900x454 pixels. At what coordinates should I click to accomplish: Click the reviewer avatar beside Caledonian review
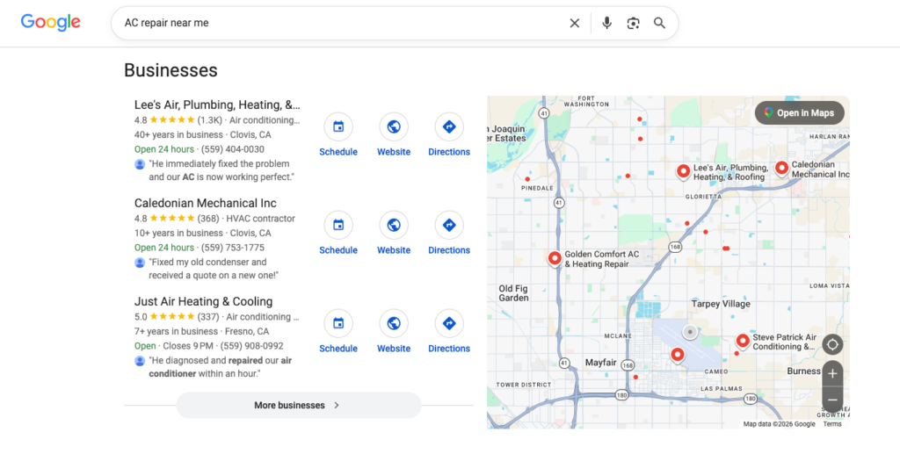click(x=140, y=263)
